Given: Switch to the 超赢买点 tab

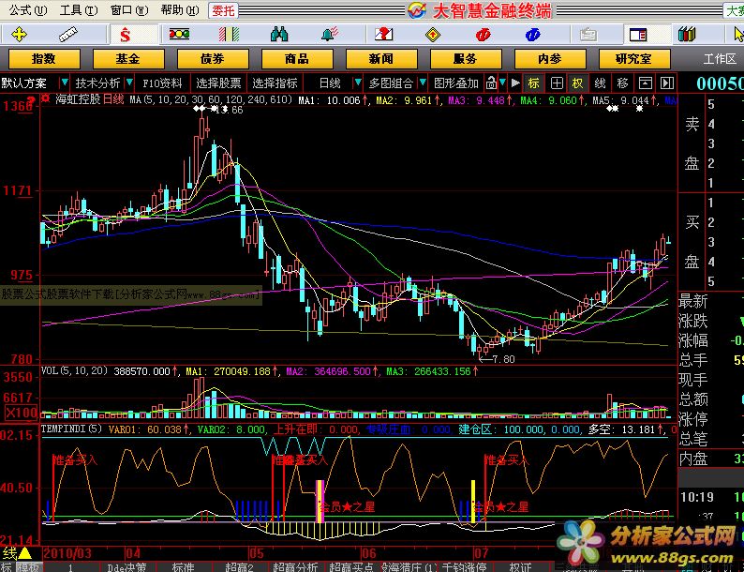Looking at the screenshot, I should [x=351, y=567].
